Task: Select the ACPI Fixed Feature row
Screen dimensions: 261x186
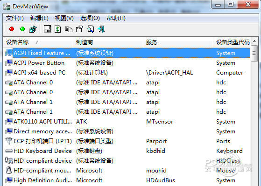Action: click(x=127, y=53)
